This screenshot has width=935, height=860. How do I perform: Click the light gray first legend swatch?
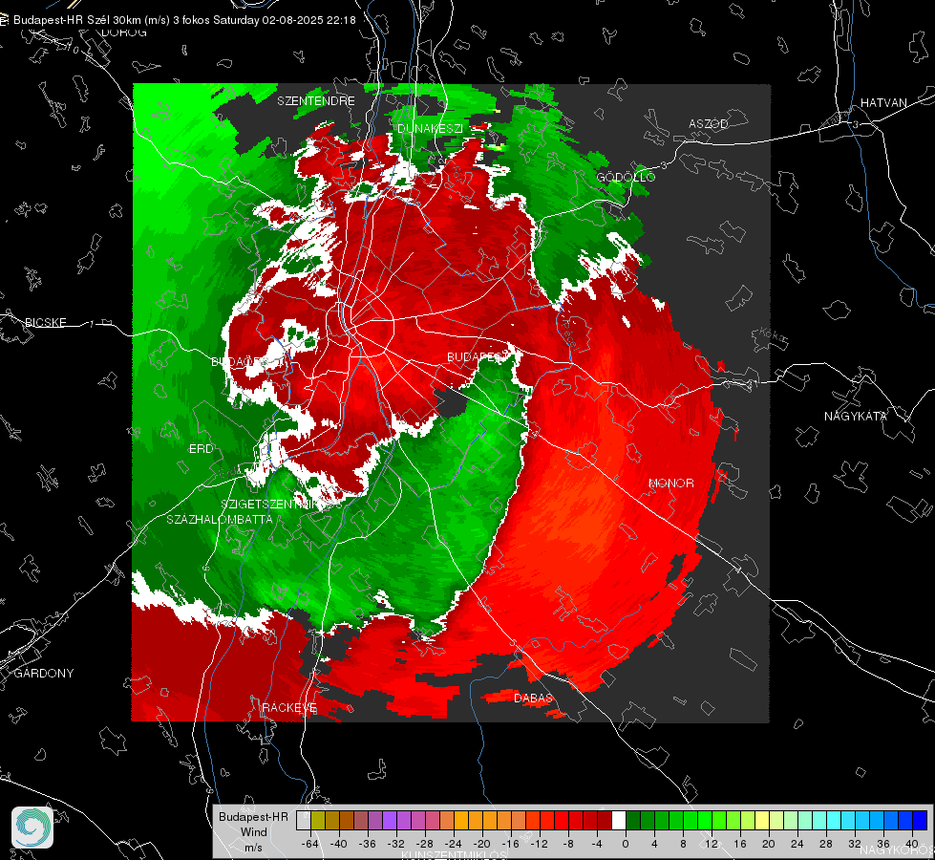[x=304, y=820]
